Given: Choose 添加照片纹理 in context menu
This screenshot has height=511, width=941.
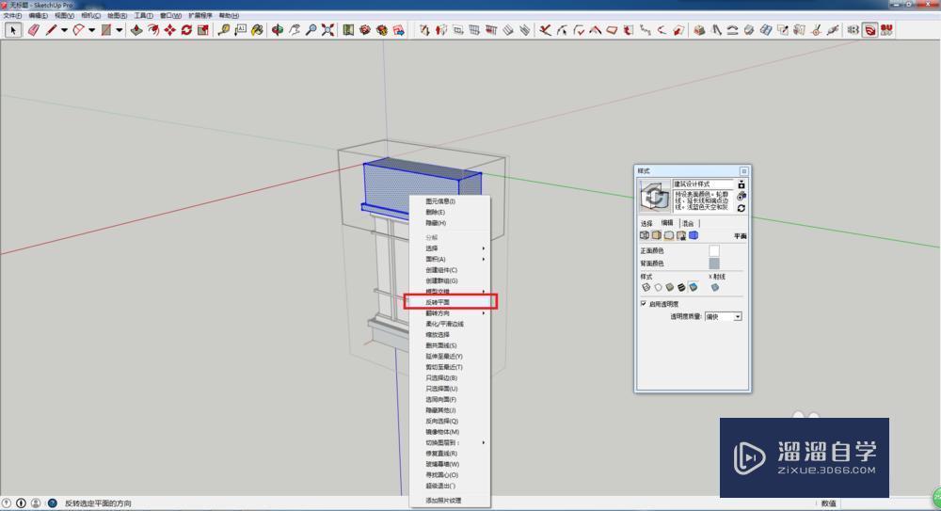Looking at the screenshot, I should pos(450,501).
